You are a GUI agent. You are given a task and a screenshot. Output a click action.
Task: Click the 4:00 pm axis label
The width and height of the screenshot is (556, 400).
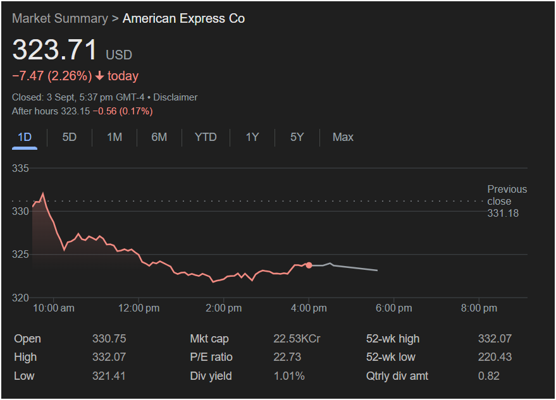point(309,308)
